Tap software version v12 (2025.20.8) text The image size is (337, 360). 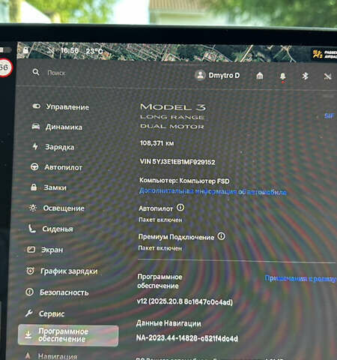click(185, 301)
